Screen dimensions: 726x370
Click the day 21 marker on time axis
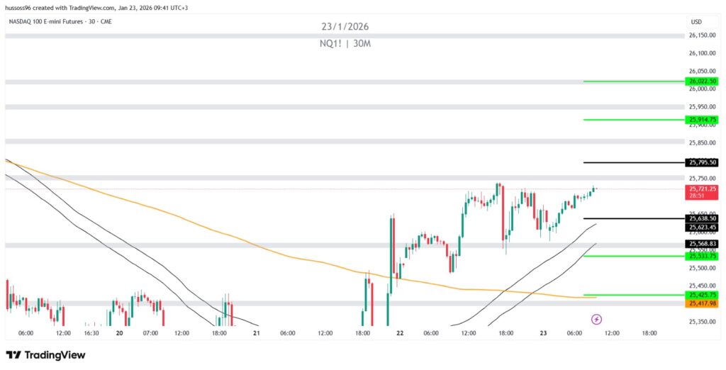click(256, 332)
